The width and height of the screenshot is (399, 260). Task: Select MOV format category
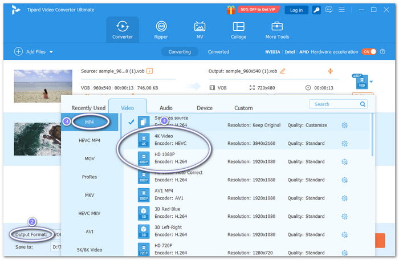[89, 159]
